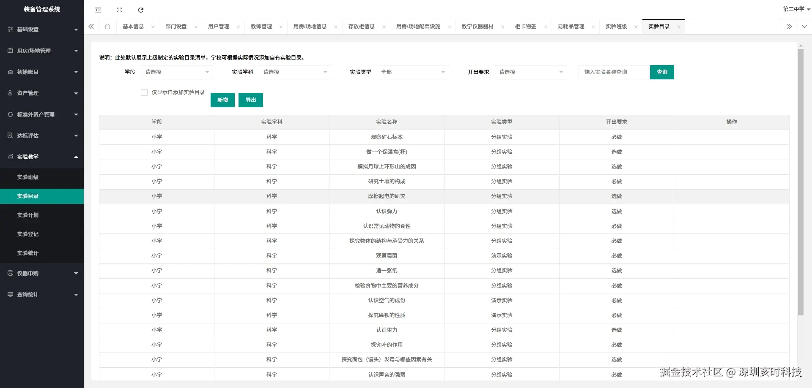Screen dimensions: 812x388
Task: Open the 第三中学 user dropdown
Action: click(796, 9)
